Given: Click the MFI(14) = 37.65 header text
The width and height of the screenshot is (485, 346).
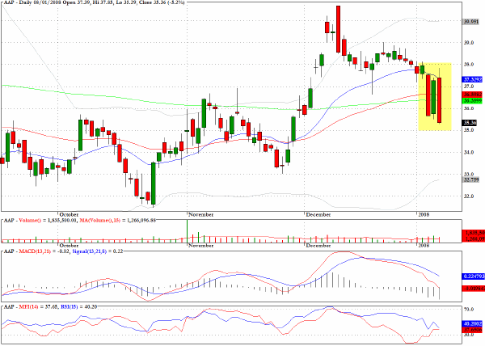Looking at the screenshot, I should coord(39,306).
